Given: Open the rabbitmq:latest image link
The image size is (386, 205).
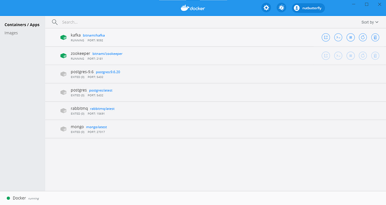Looking at the screenshot, I should pos(102,109).
